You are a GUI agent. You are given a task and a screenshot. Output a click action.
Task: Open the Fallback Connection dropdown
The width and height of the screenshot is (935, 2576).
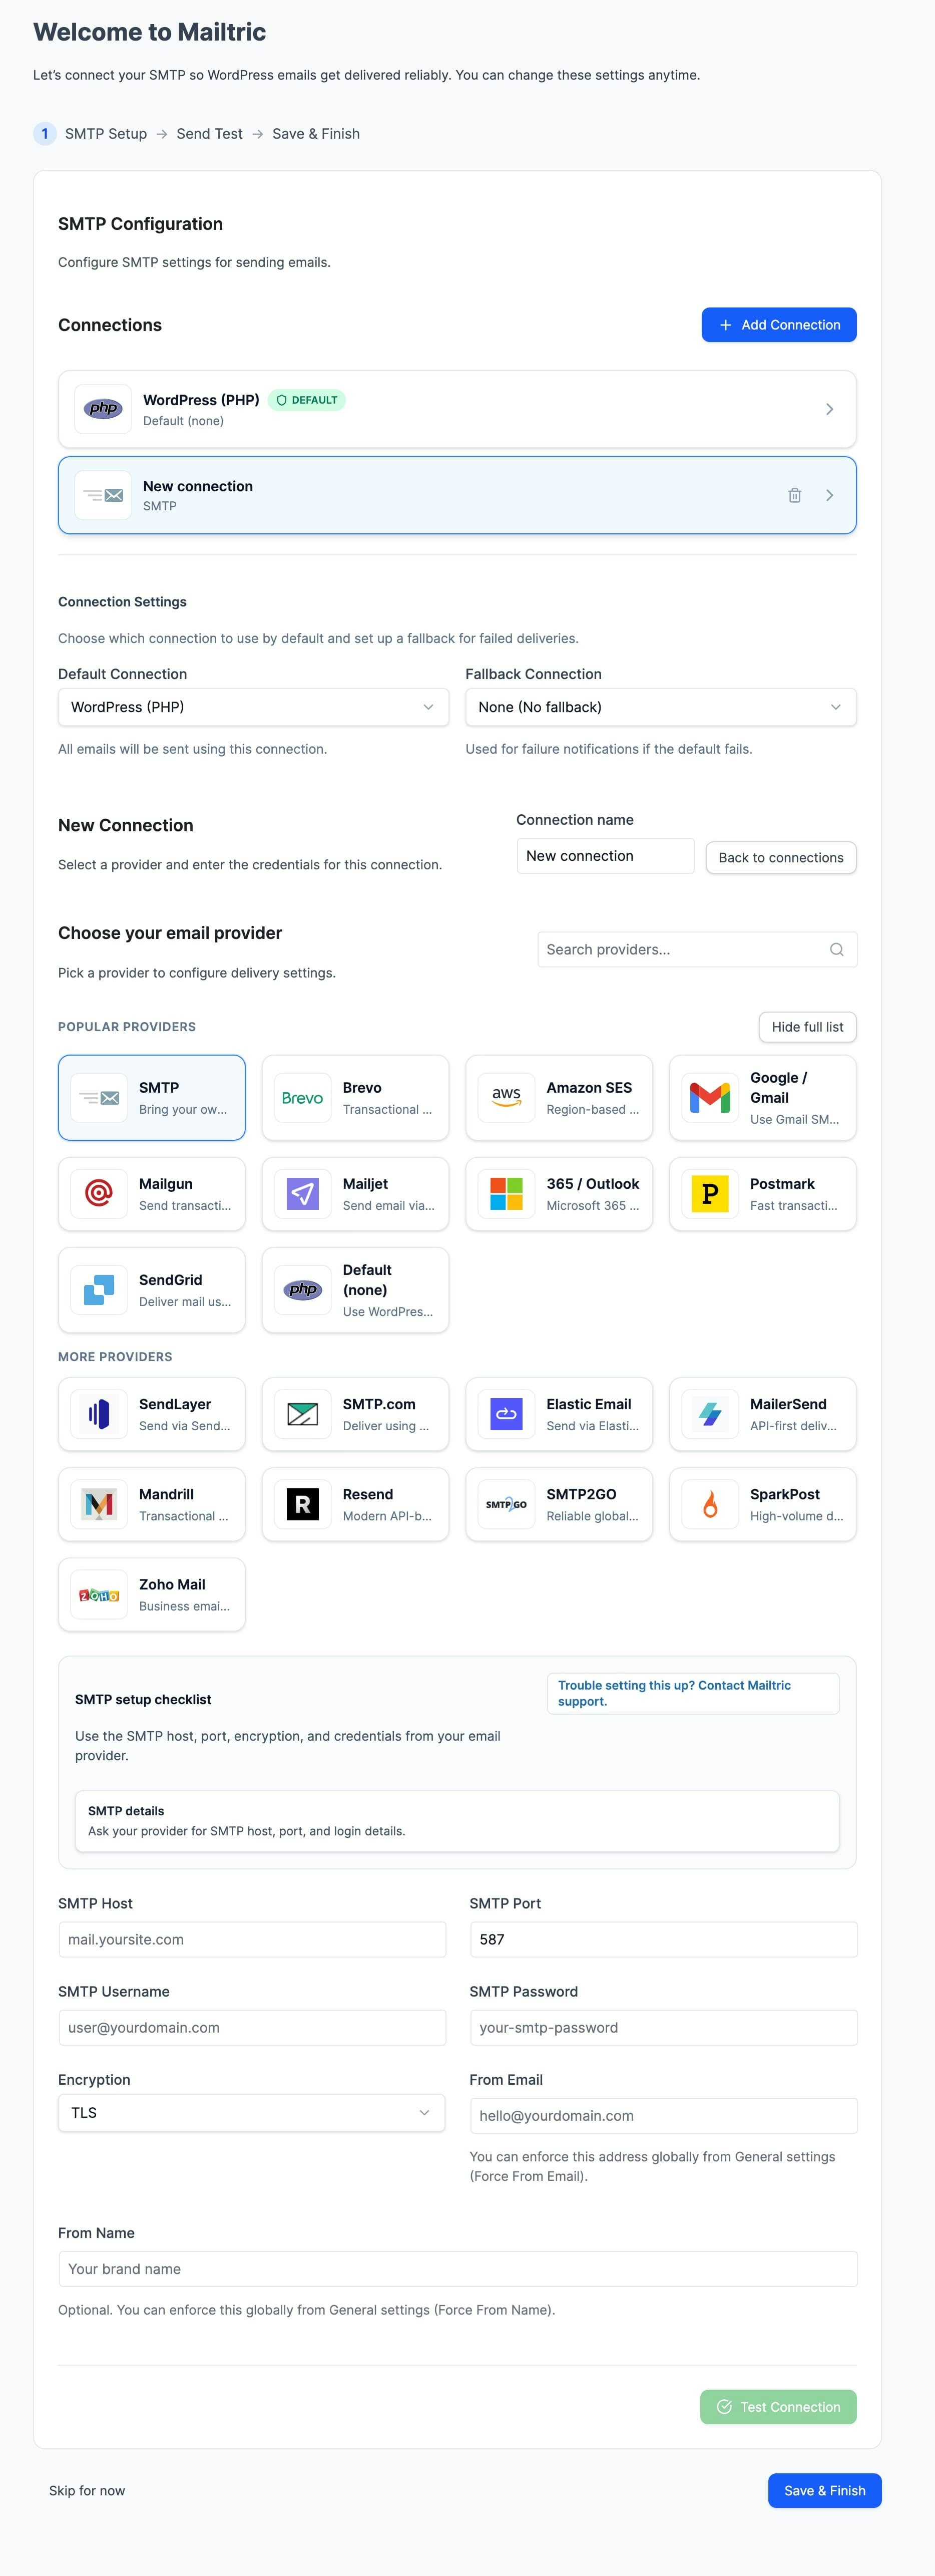tap(661, 707)
